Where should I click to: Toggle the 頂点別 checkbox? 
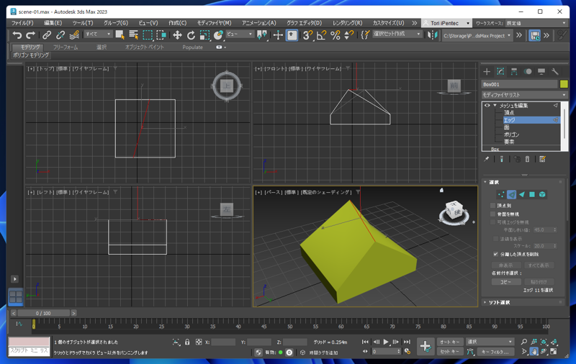click(493, 206)
